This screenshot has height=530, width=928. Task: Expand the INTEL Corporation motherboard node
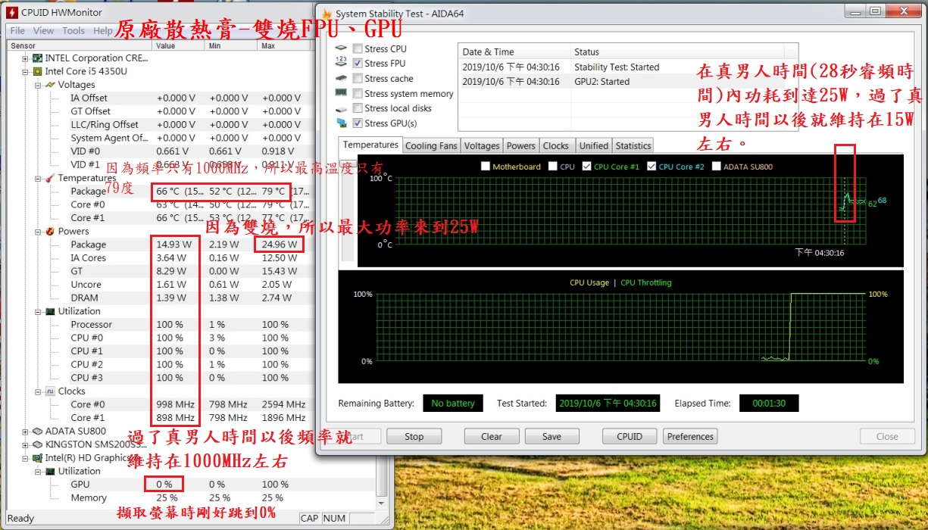[26, 58]
